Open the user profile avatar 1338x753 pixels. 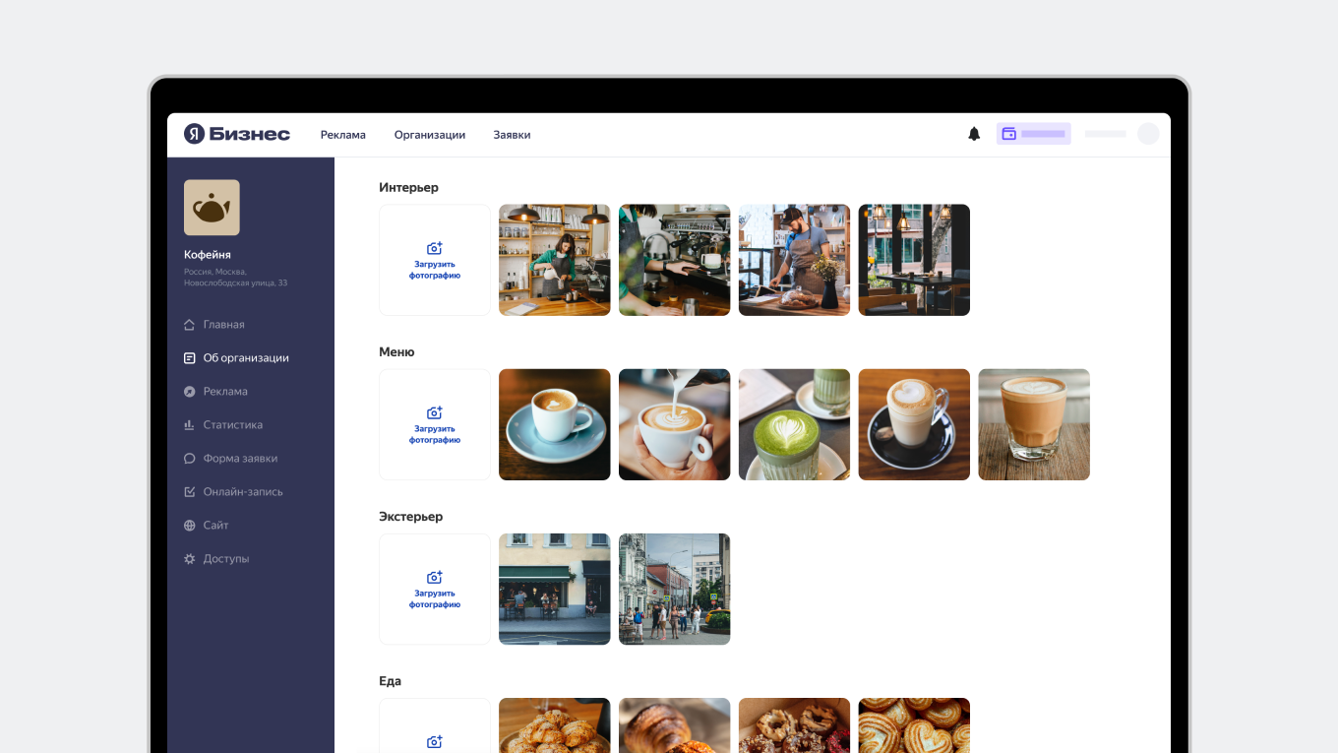tap(1148, 134)
